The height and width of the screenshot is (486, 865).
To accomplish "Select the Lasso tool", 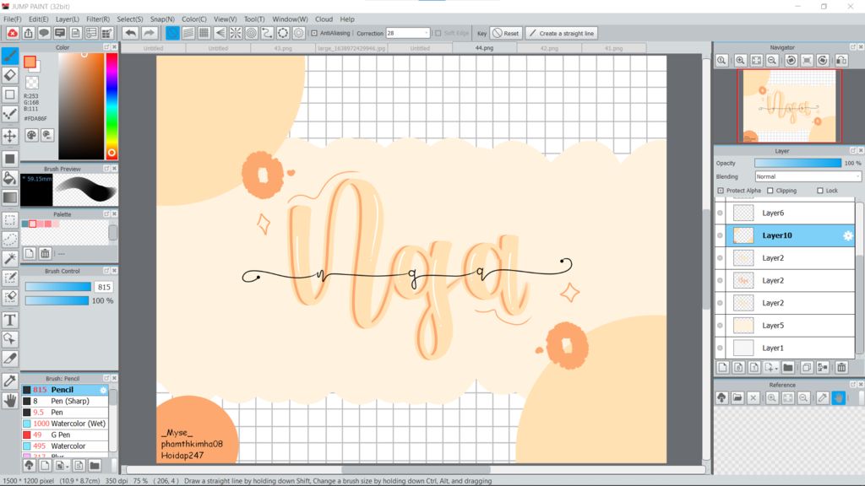I will point(10,239).
